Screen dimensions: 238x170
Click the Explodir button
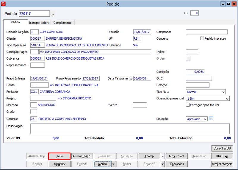(x=82, y=164)
